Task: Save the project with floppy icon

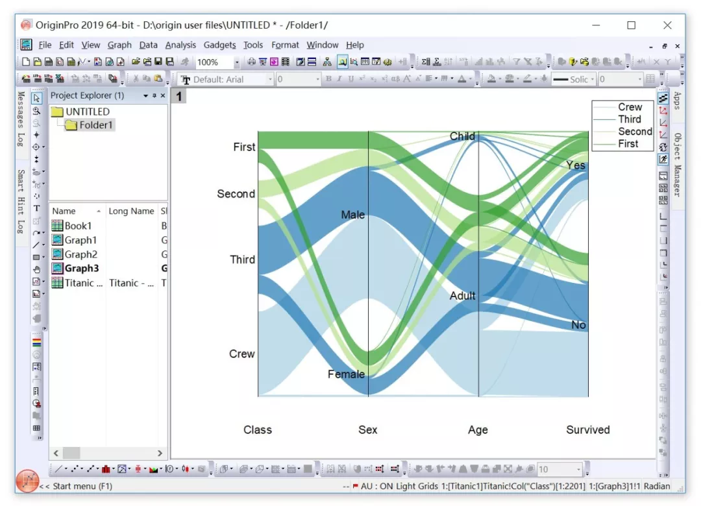Action: [x=158, y=62]
